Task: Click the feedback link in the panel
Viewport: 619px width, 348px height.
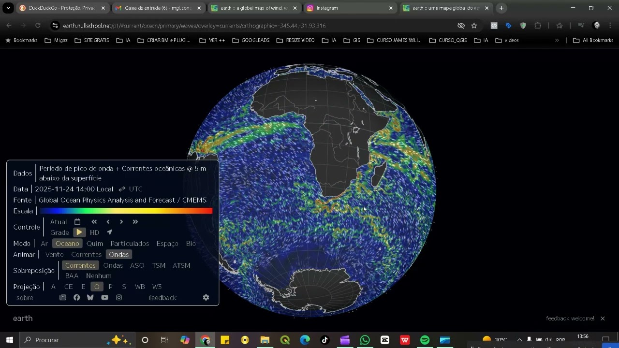Action: coord(162,298)
